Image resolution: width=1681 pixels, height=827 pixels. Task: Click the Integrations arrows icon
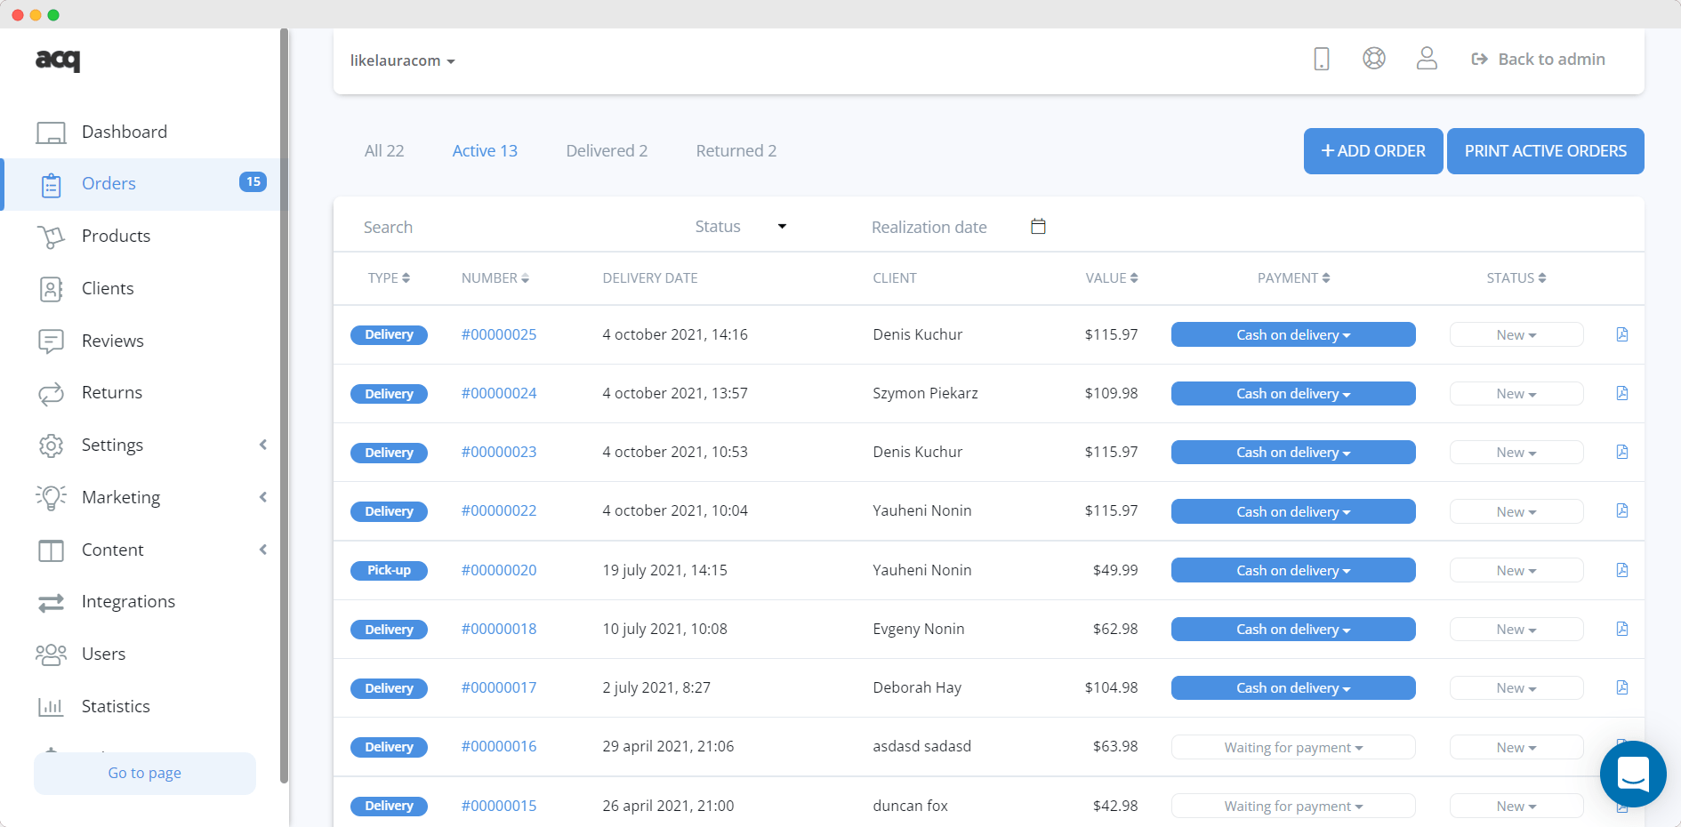pos(51,603)
